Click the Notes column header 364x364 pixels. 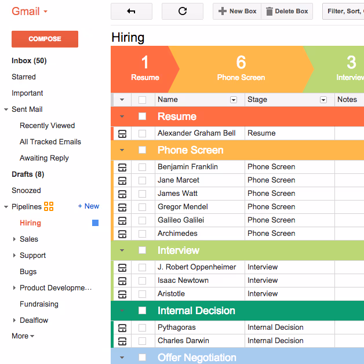coord(349,100)
